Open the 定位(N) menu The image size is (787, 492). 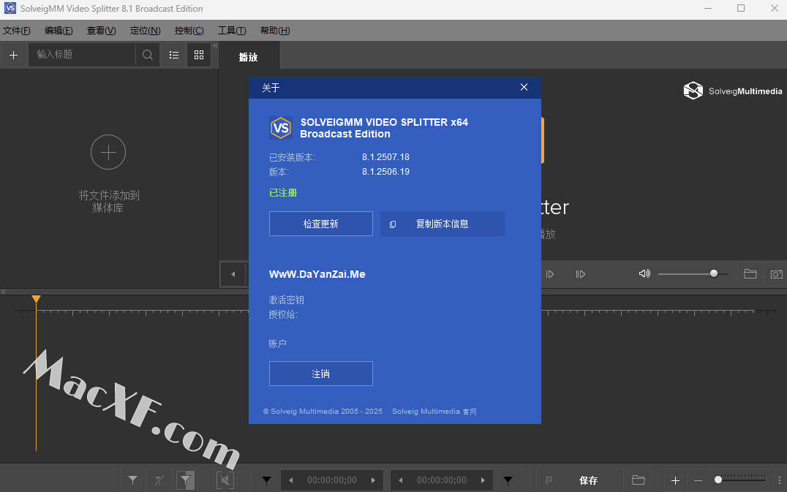(145, 31)
